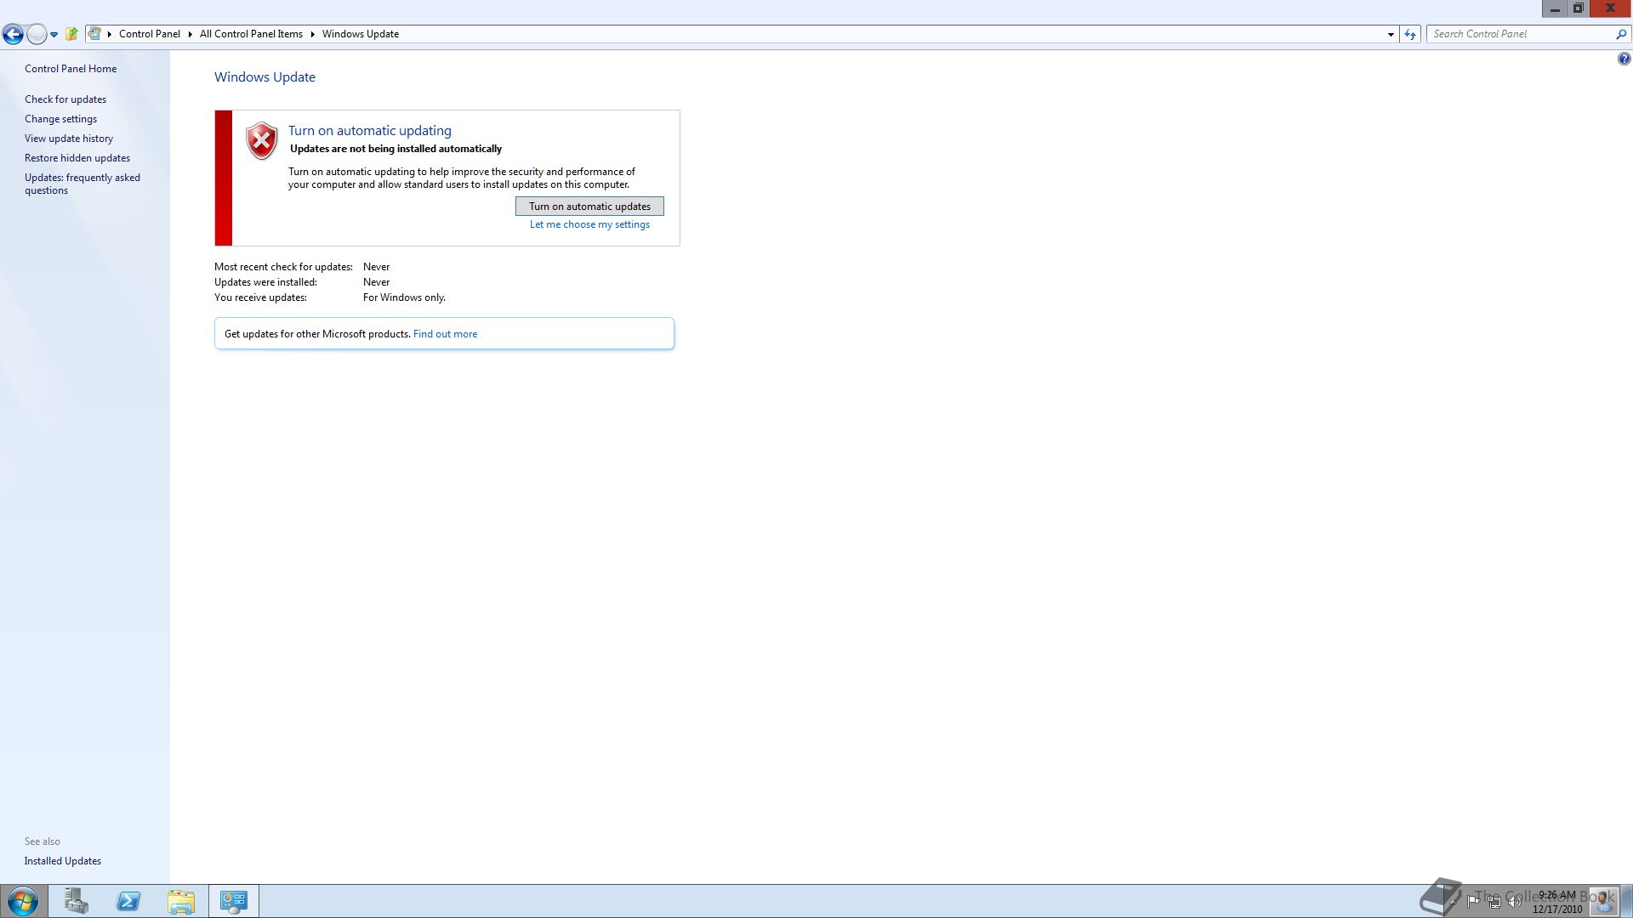Click Restore hidden updates
1633x918 pixels.
point(77,158)
